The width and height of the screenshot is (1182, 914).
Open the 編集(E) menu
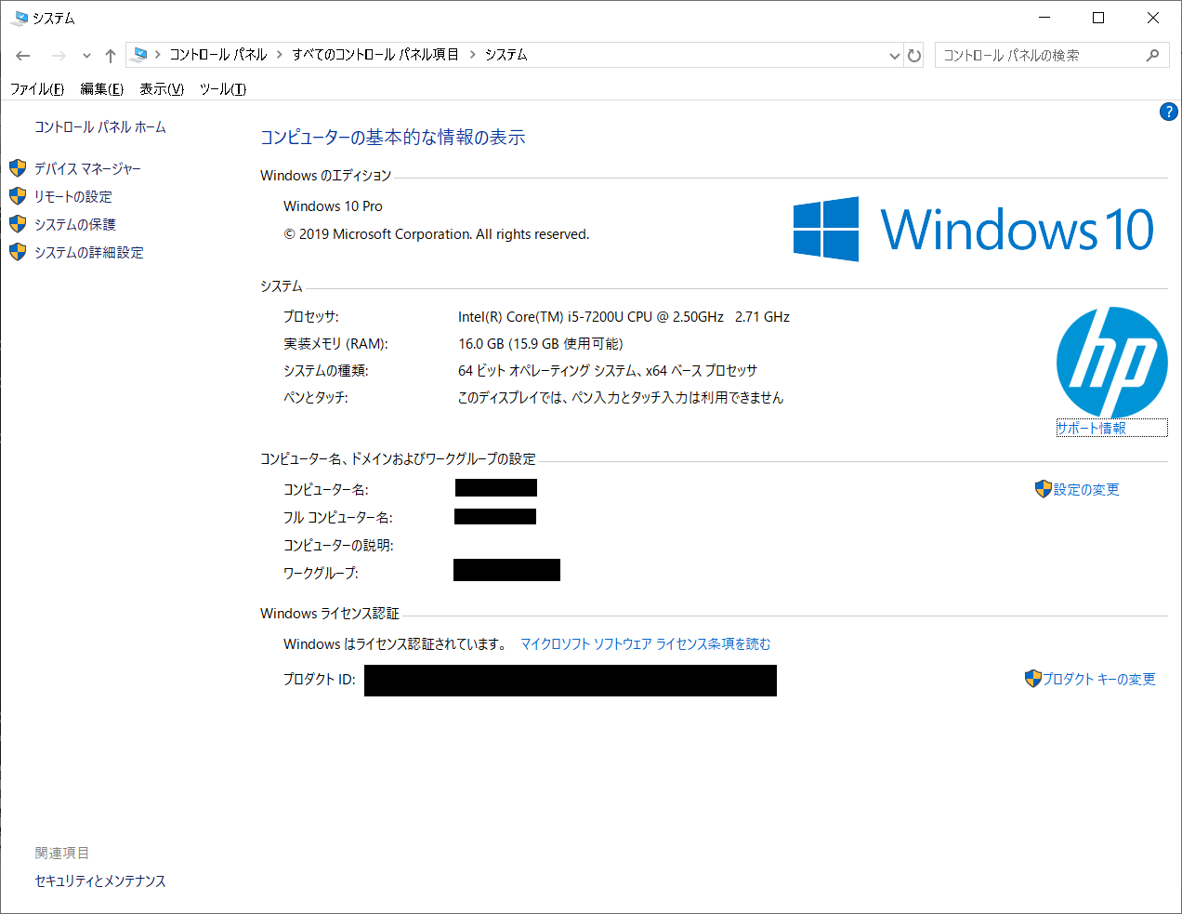(x=102, y=89)
